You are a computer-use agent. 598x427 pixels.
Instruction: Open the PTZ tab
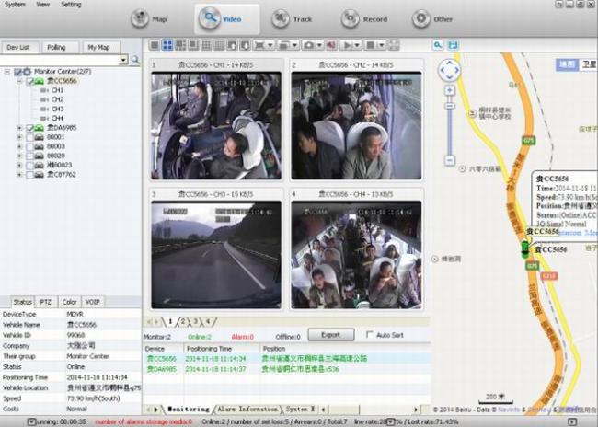47,302
